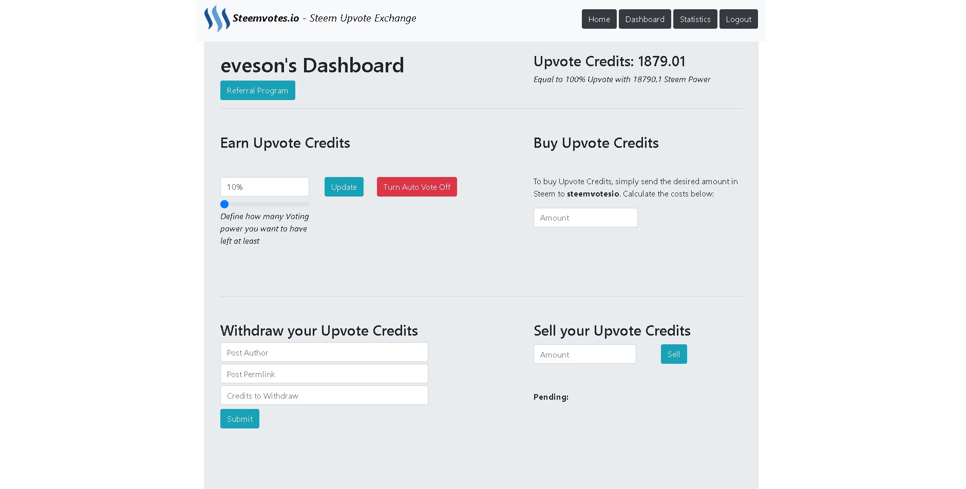Click the Sell button
This screenshot has height=489, width=966.
click(x=673, y=354)
